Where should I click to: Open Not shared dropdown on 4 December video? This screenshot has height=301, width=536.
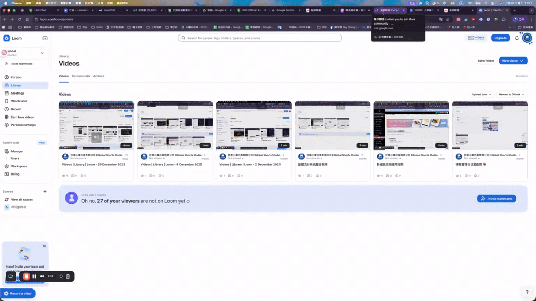click(157, 159)
